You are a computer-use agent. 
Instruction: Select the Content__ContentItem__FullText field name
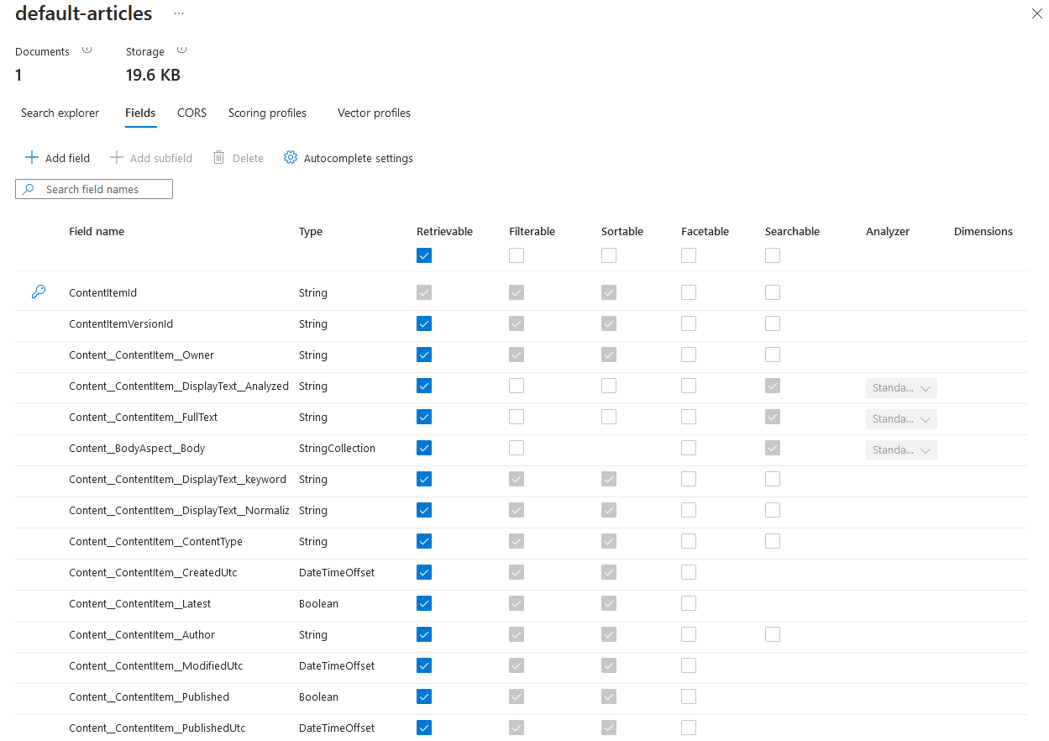[x=144, y=417]
